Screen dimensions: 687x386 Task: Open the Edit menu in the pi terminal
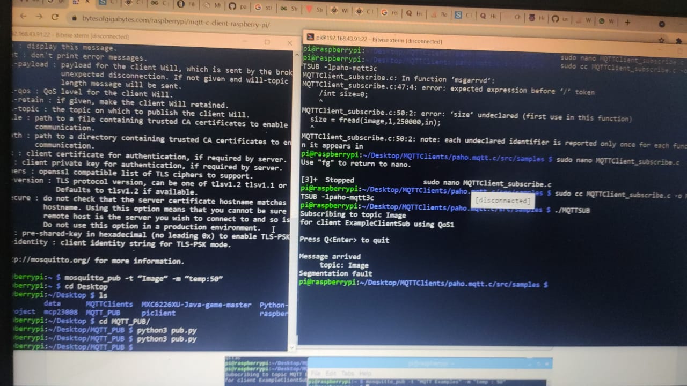click(331, 374)
